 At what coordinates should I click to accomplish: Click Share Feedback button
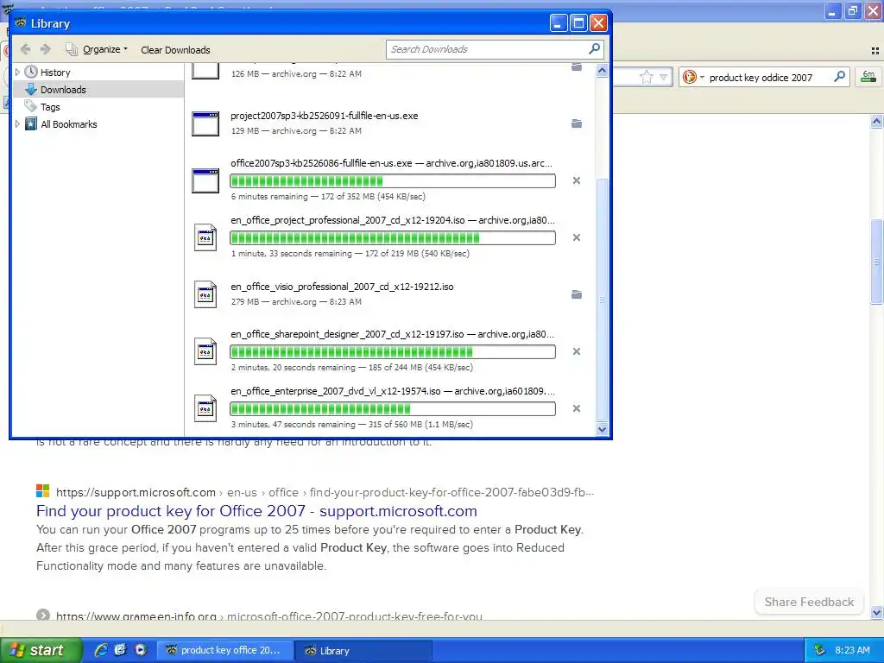[x=809, y=602]
